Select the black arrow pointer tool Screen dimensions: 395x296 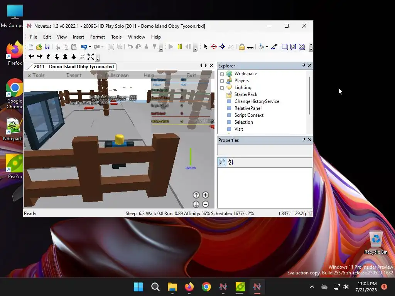(206, 47)
